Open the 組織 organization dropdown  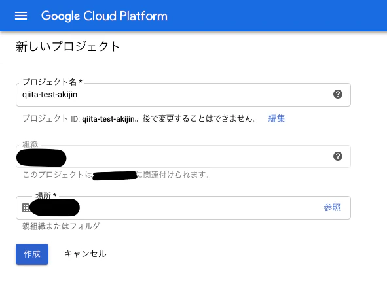183,157
